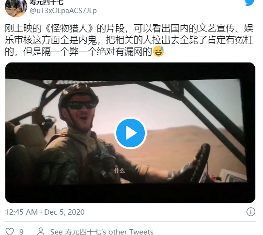
Task: Click the Twitter bird logo
Action: [249, 2]
